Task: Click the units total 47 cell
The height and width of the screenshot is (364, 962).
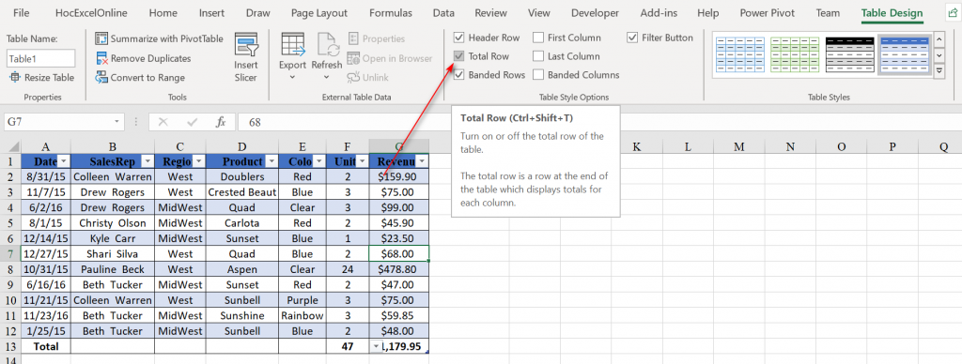Action: 348,346
